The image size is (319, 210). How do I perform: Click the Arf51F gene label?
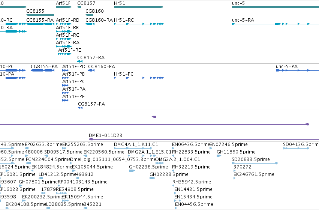(x=63, y=3)
